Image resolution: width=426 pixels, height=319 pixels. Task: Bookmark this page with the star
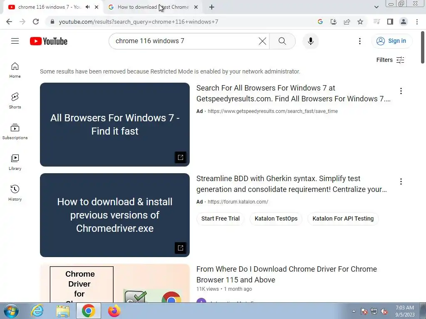point(360,22)
